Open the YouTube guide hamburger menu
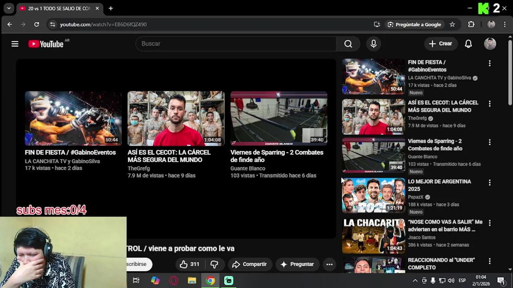 [x=15, y=44]
